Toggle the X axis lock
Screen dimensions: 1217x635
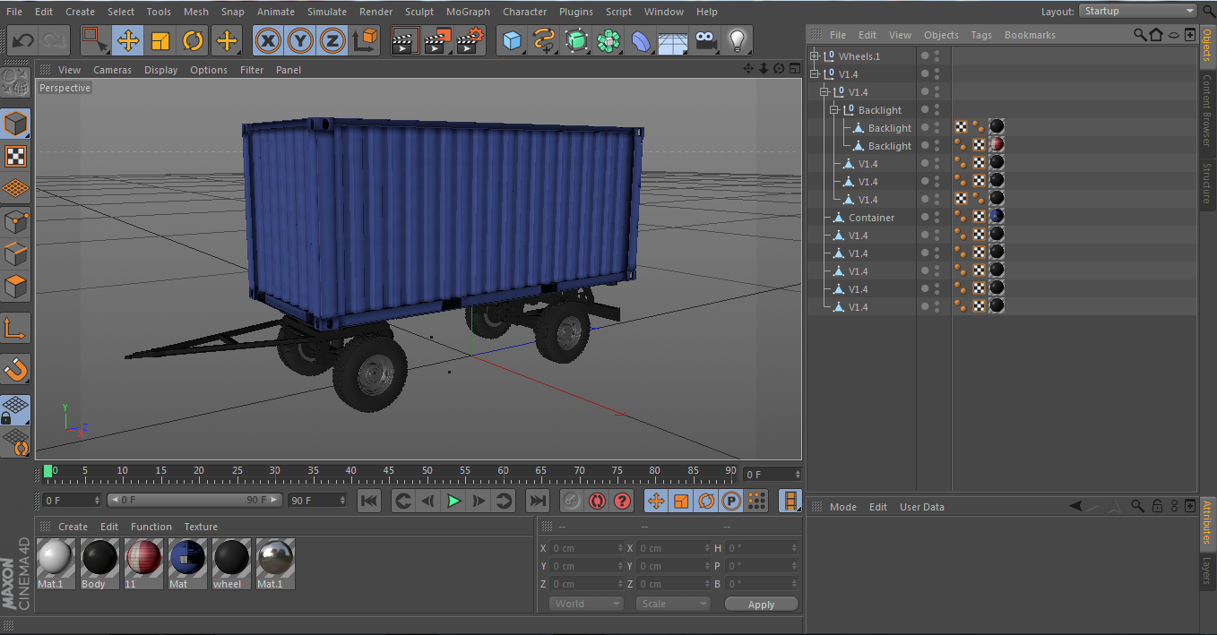[x=267, y=40]
